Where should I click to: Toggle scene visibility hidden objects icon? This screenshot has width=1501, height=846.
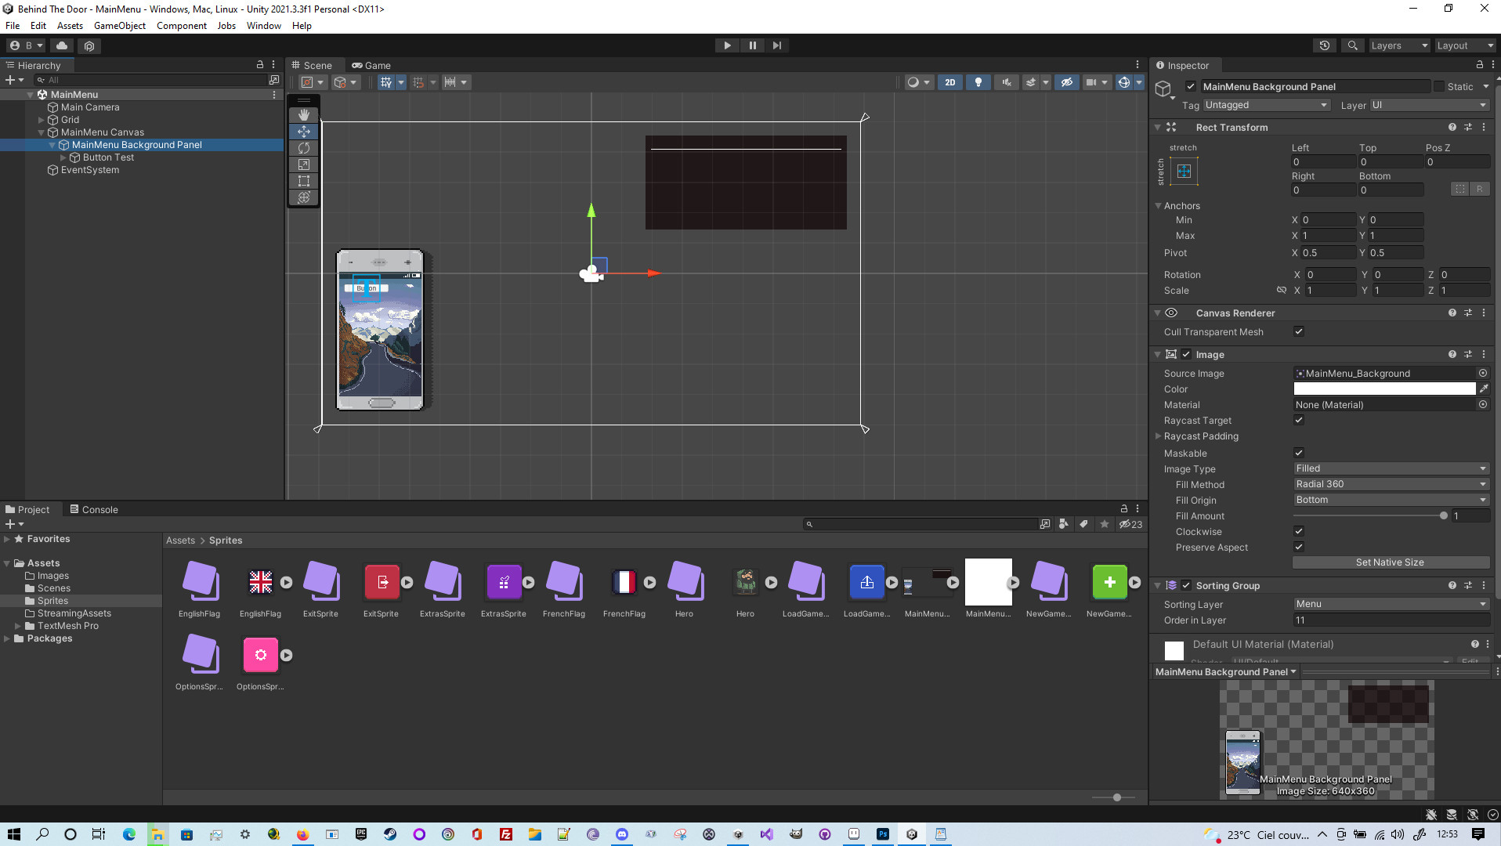click(x=1066, y=82)
